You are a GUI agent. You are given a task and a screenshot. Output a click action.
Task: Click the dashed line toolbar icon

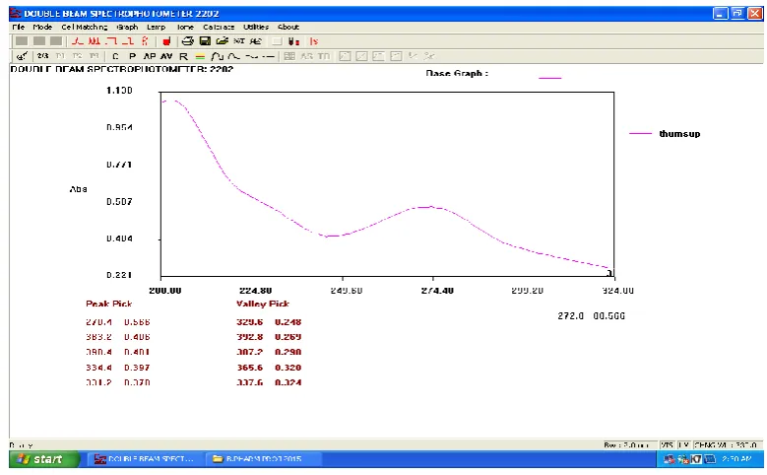268,57
